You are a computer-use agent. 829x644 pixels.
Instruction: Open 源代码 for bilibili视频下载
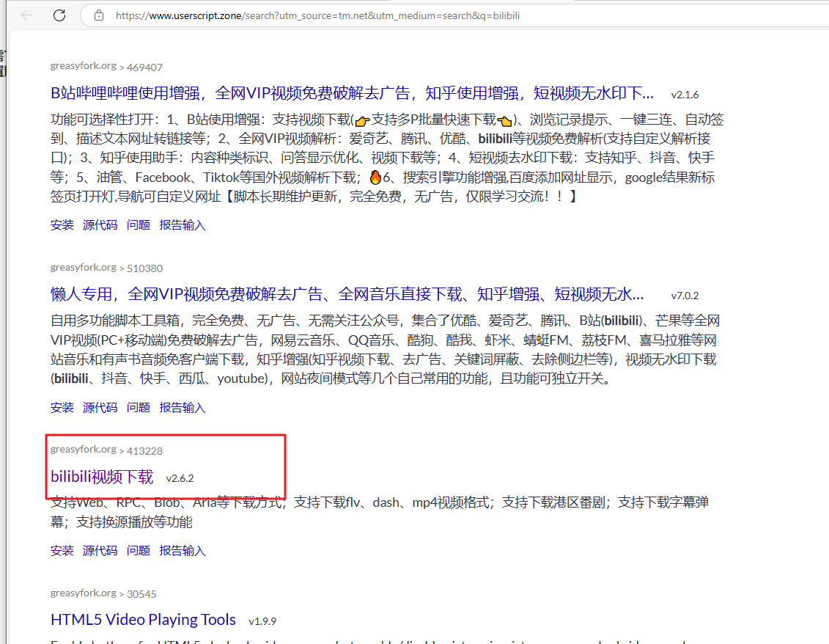pos(100,551)
